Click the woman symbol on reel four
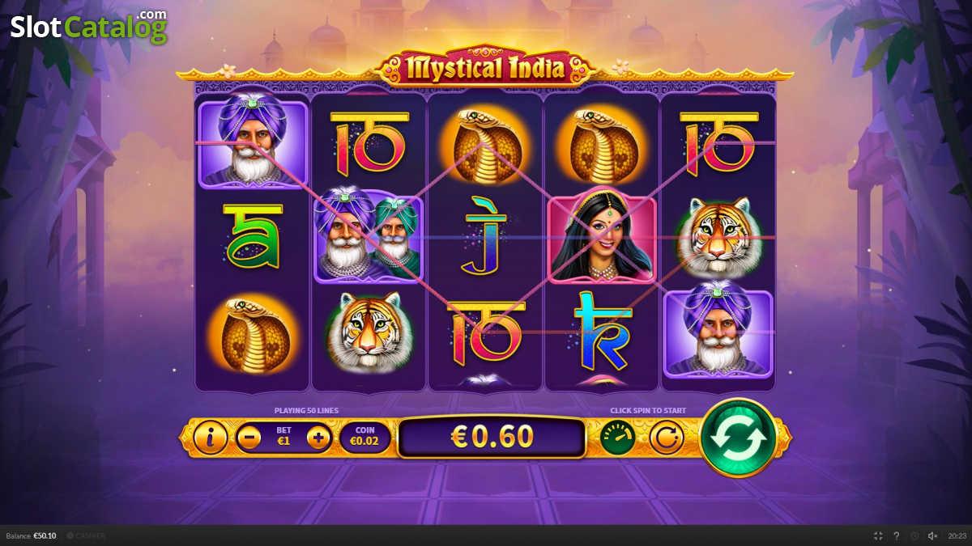 pos(602,236)
